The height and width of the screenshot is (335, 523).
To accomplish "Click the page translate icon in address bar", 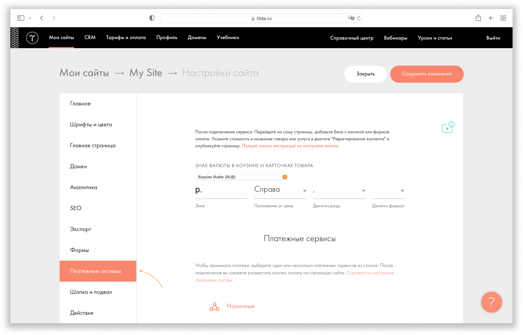I will click(351, 18).
